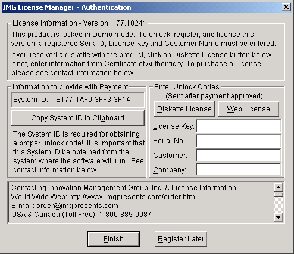Click the contact info scrollbar down arrow
Screen dimensions: 294x254
point(279,218)
